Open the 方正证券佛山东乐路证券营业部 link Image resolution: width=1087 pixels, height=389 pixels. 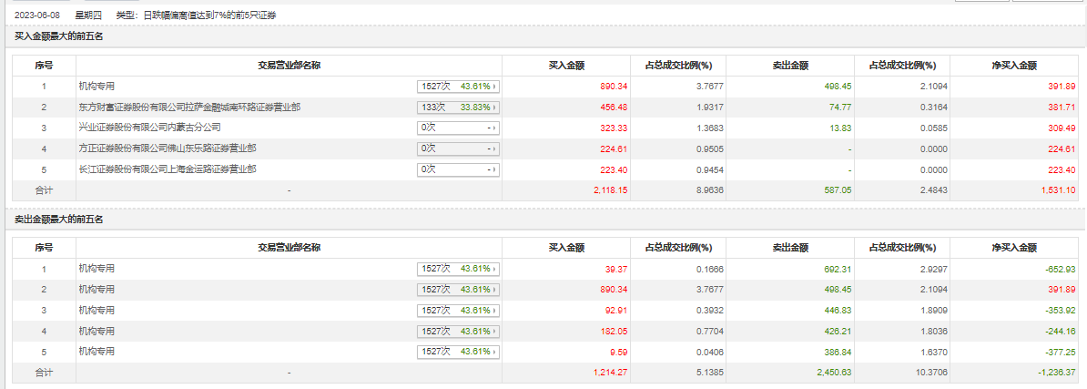(167, 148)
